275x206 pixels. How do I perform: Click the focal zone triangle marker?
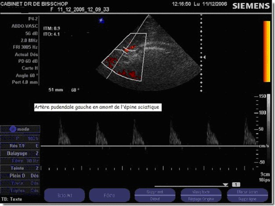point(204,57)
